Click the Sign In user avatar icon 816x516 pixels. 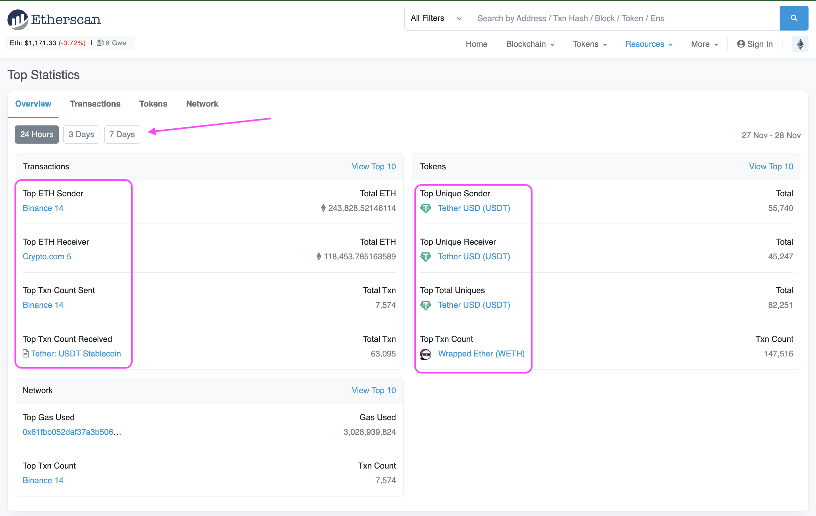[x=741, y=44]
